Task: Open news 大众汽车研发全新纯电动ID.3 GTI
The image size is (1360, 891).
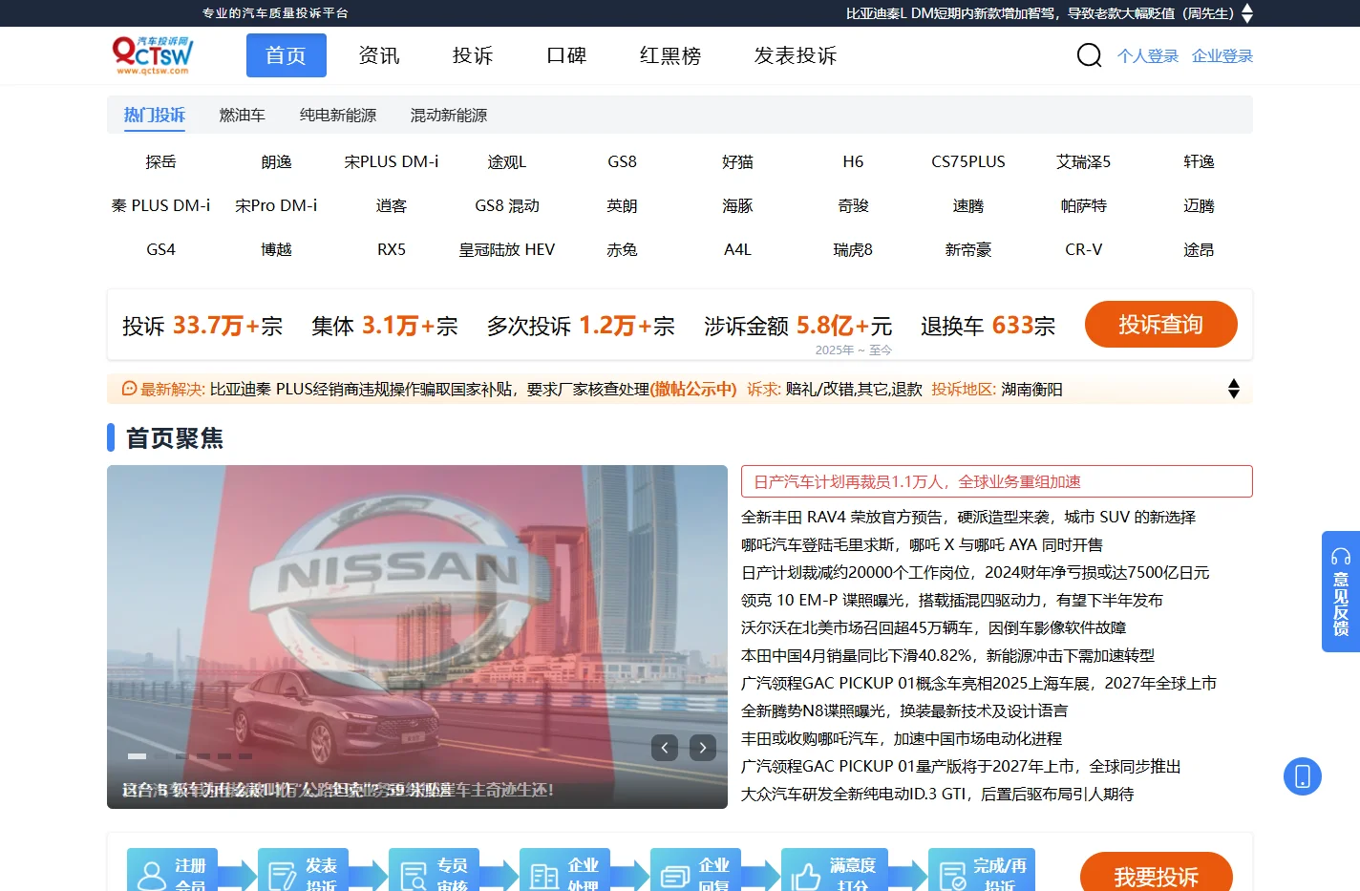Action: click(938, 794)
